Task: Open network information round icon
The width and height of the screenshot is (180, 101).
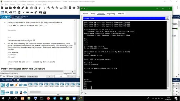Action: (x=19, y=8)
